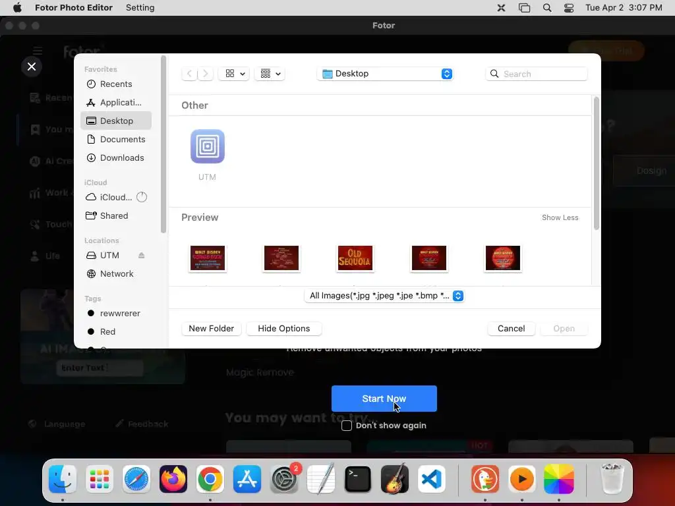Open Fotor colorful icon in Dock
Viewport: 675px width, 506px height.
(x=559, y=479)
